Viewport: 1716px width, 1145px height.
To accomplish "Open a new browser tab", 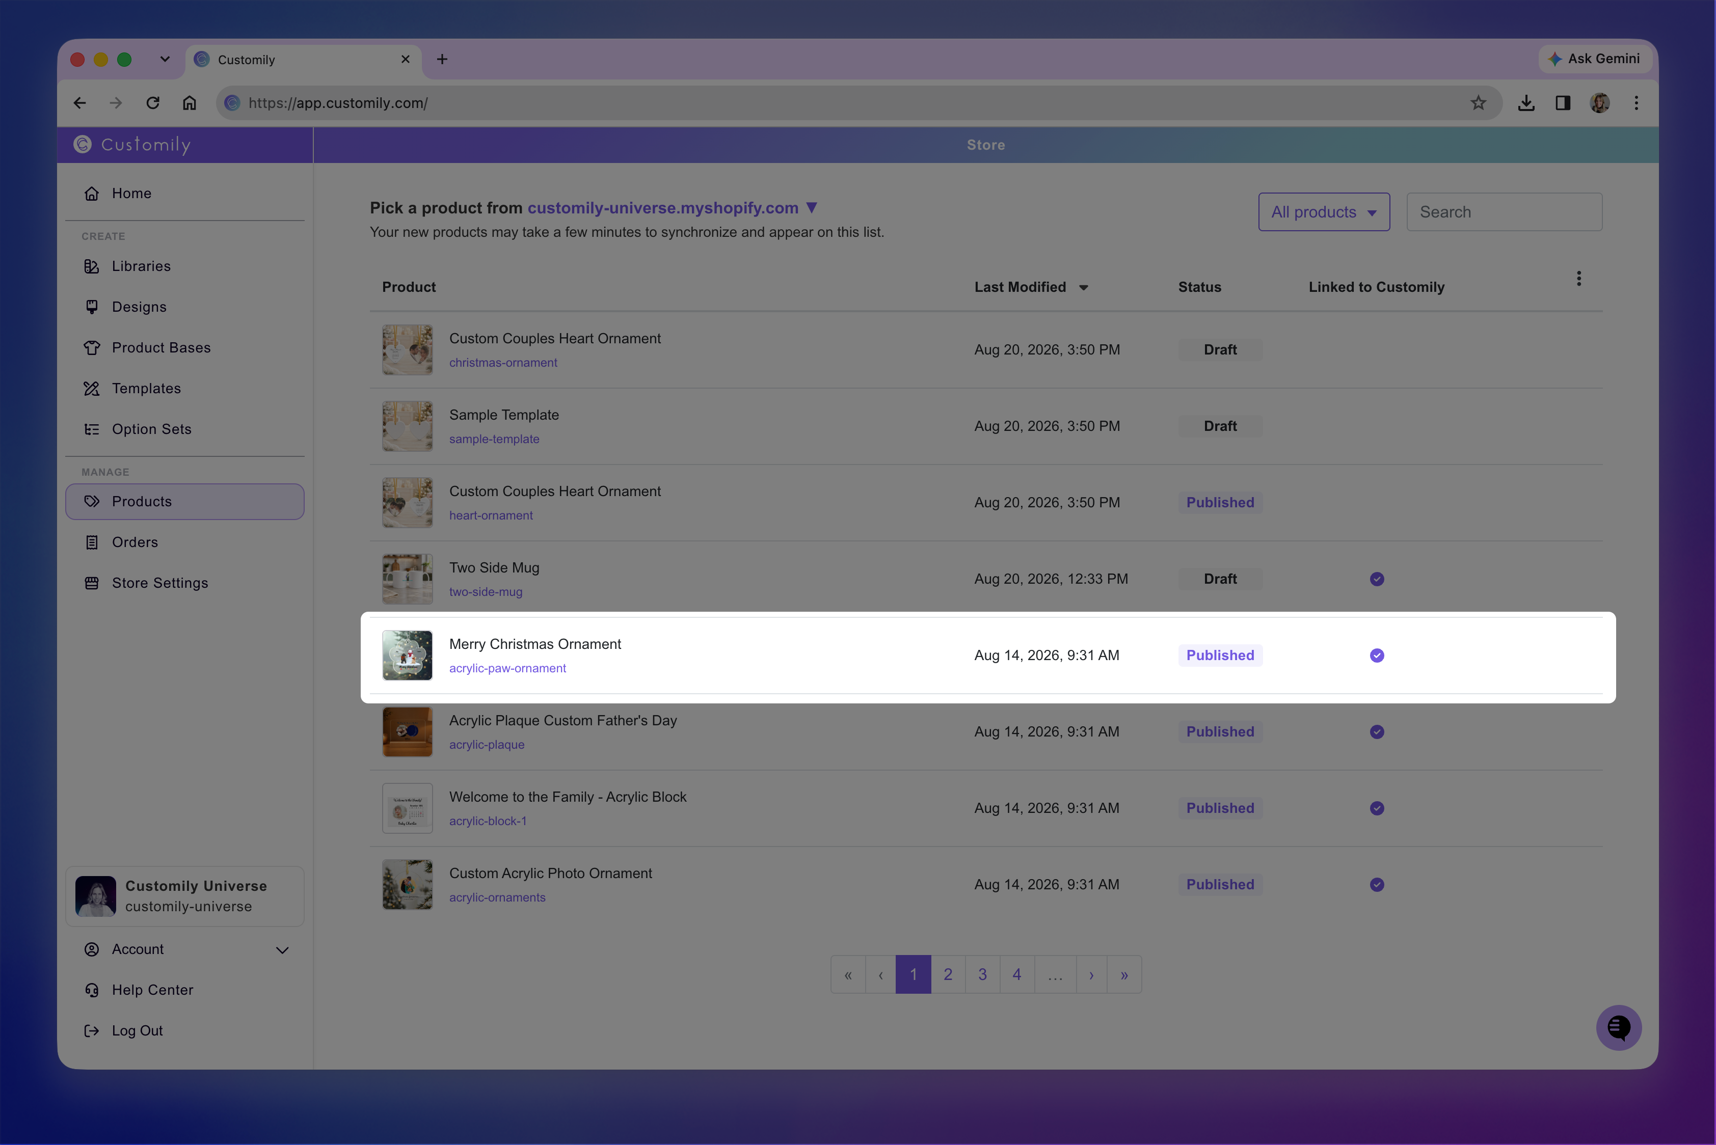I will tap(442, 59).
